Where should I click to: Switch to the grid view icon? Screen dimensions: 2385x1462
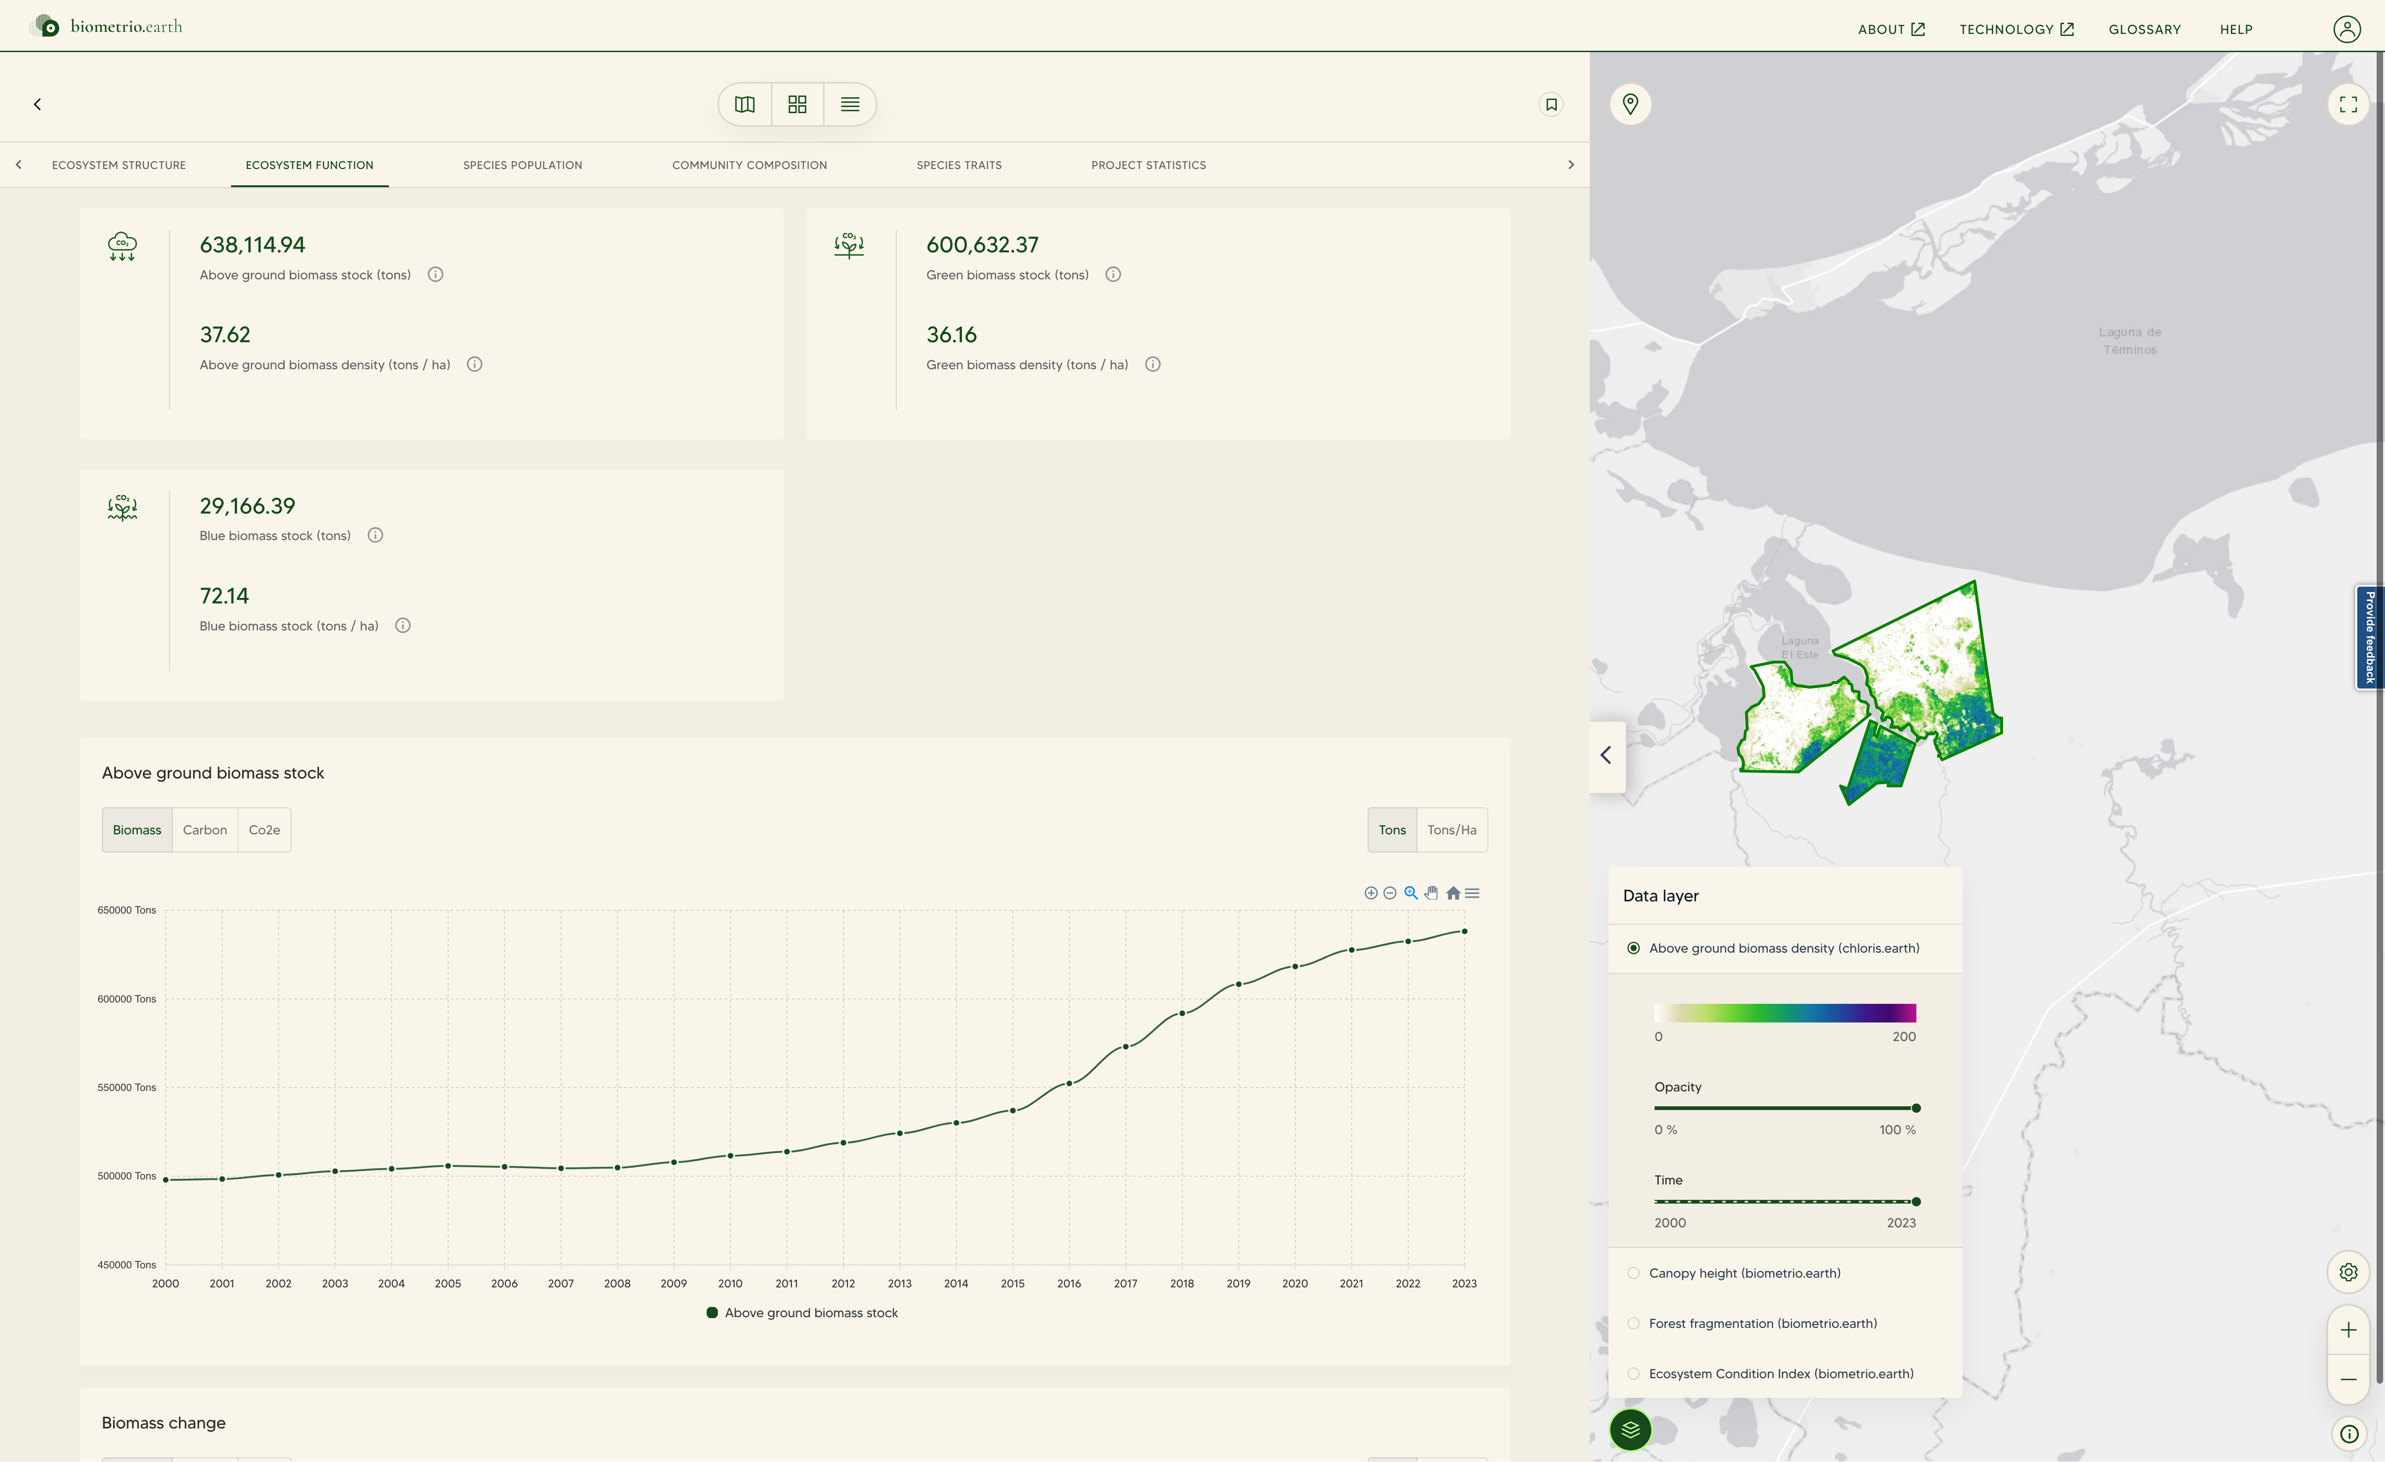click(797, 104)
